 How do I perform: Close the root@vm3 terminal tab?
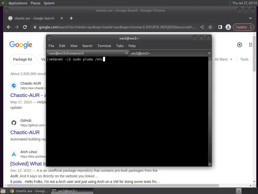pos(127,53)
